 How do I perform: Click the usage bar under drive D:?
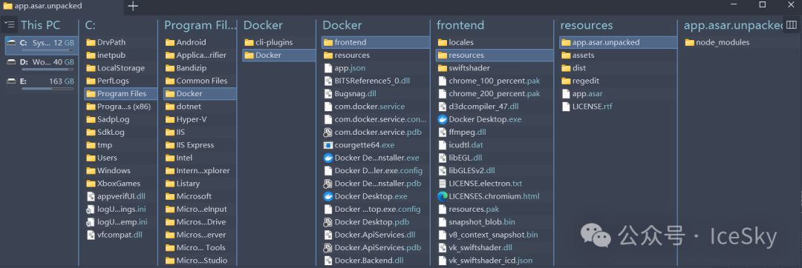pyautogui.click(x=48, y=70)
